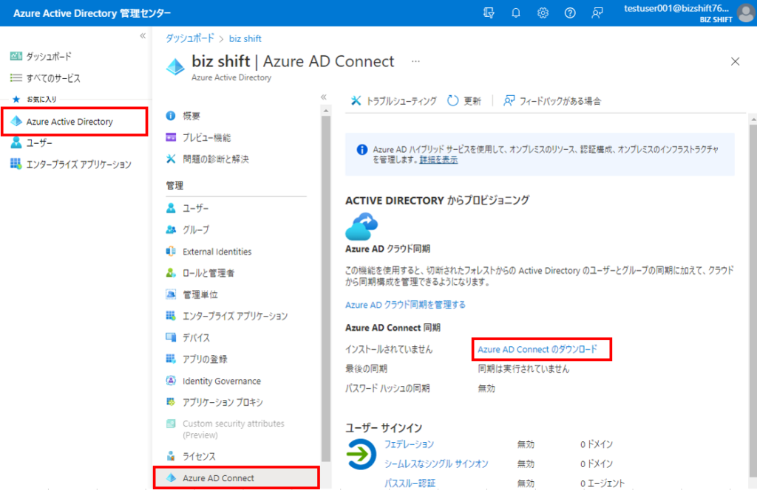Viewport: 757px width, 490px height.
Task: Click フィードバックがある場合 toolbar button
Action: coord(552,100)
